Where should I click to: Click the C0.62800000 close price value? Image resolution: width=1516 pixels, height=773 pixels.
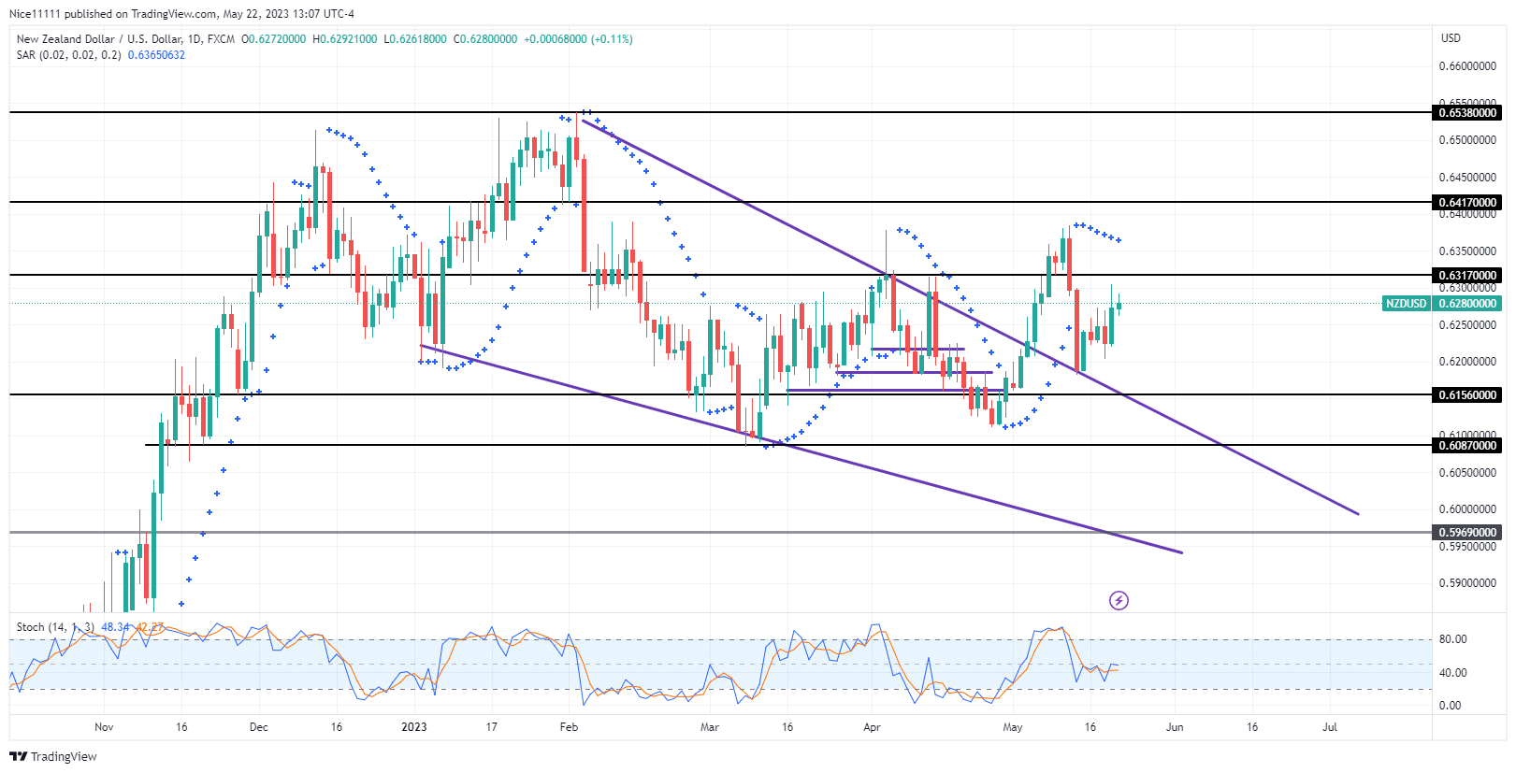[x=485, y=39]
